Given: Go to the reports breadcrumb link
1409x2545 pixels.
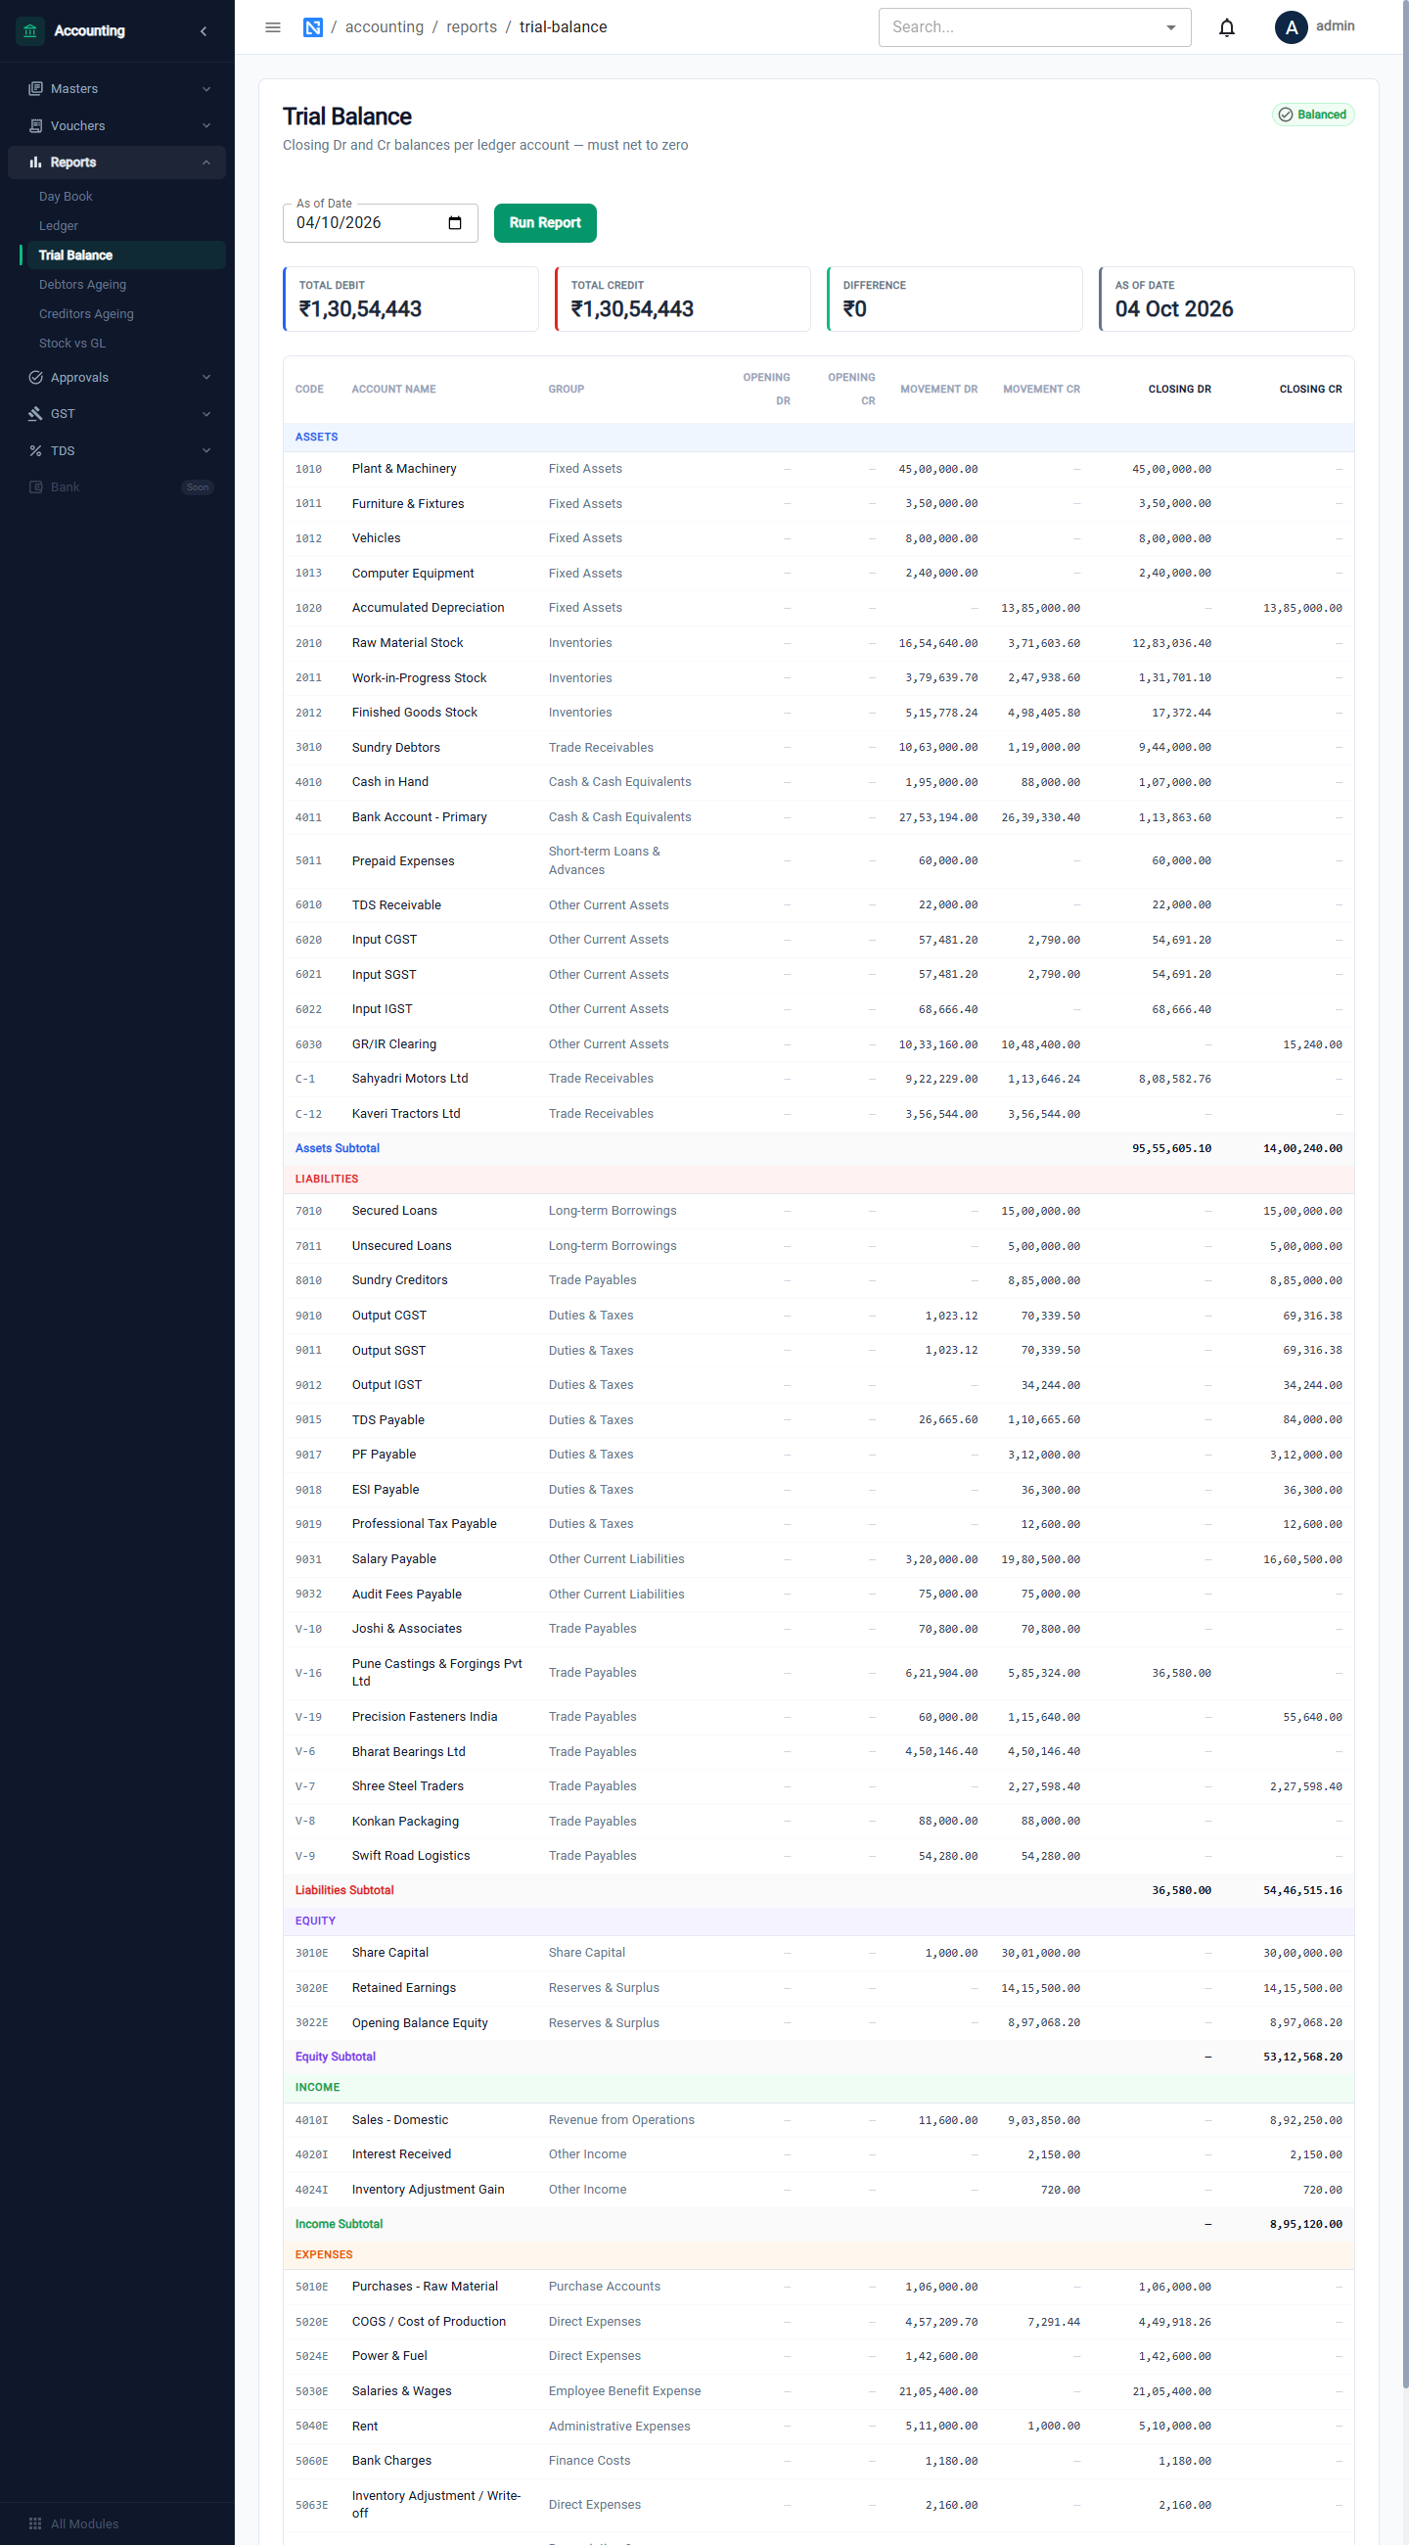Looking at the screenshot, I should (x=471, y=27).
